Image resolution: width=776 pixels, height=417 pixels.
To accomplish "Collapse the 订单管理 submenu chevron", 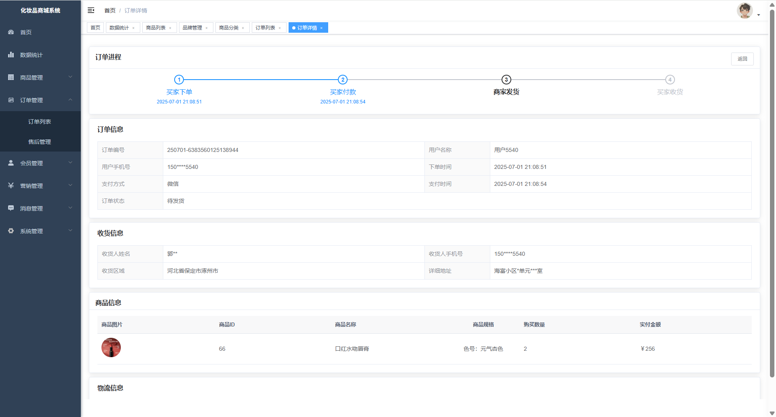I will pos(70,99).
